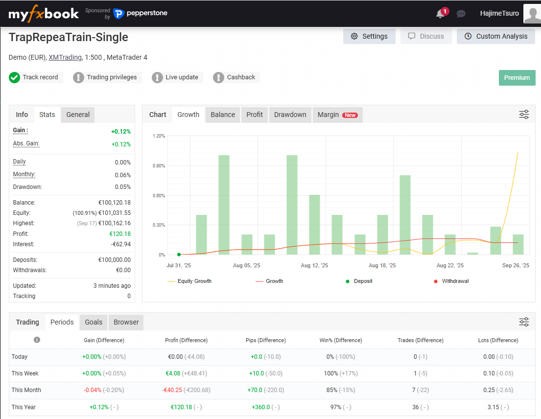Screen dimensions: 541x419
Task: Click the HajimeTsuro profile avatar
Action: coord(532,14)
